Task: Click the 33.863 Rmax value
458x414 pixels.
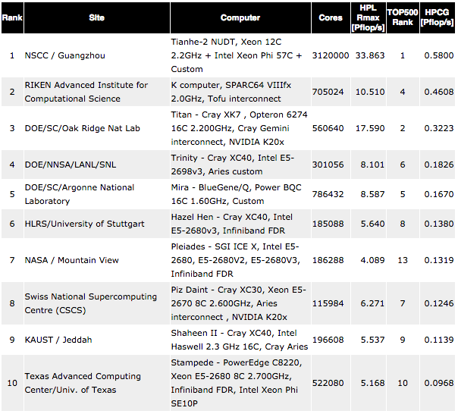Action: coord(370,55)
